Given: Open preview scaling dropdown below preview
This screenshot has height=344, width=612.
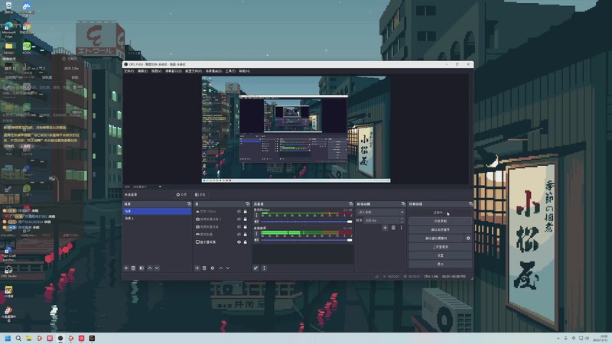Looking at the screenshot, I should click(147, 187).
